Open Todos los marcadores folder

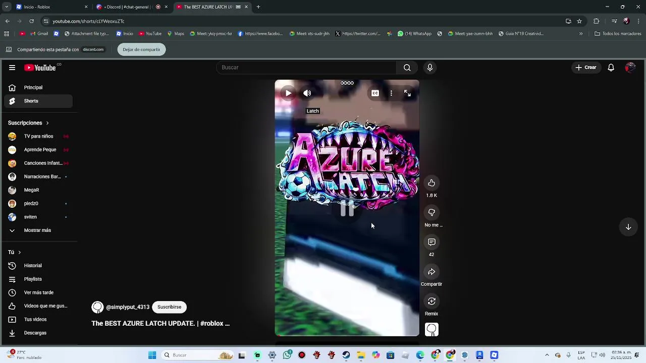pos(618,34)
